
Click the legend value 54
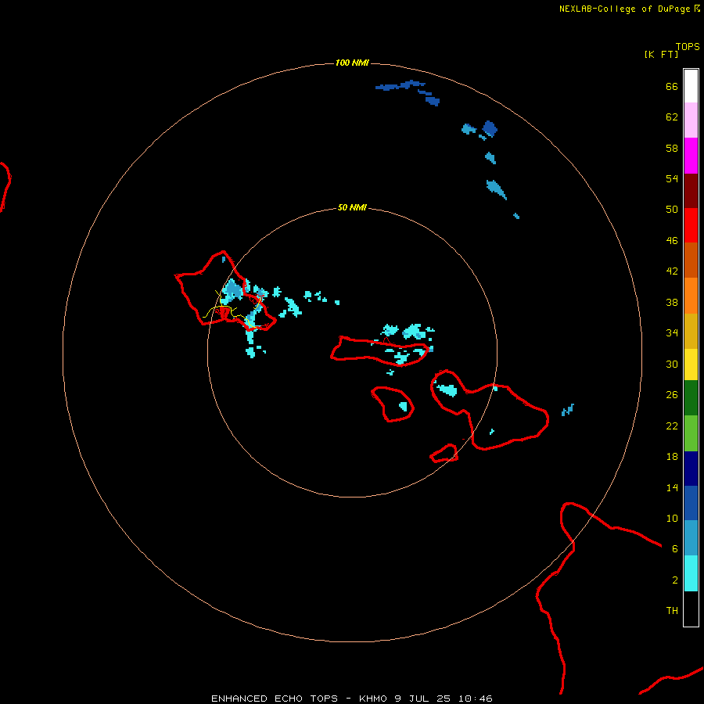(672, 178)
